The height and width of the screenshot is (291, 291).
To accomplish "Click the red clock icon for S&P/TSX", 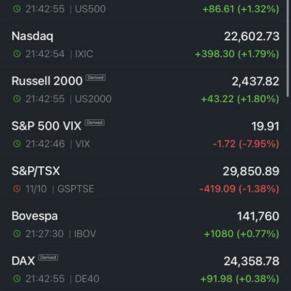I will [x=17, y=189].
